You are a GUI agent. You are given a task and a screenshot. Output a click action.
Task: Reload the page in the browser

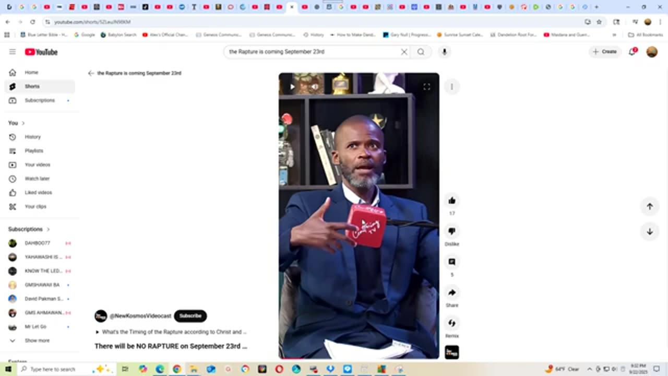point(33,22)
